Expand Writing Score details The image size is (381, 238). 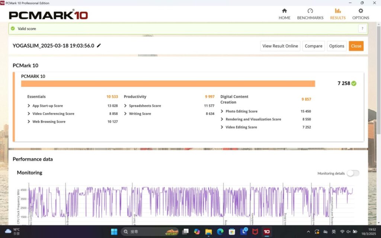click(125, 114)
